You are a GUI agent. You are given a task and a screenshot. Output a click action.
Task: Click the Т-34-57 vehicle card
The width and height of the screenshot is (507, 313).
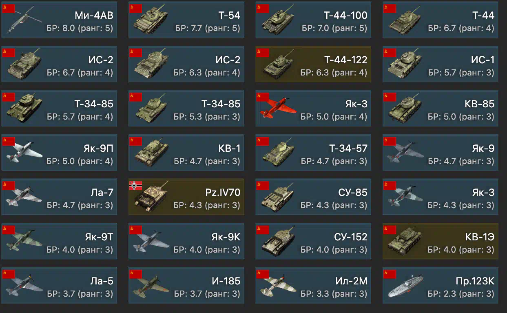click(313, 153)
